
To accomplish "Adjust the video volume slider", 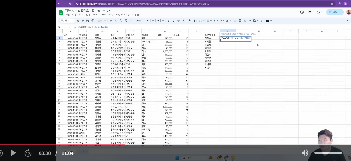I will coord(328,153).
